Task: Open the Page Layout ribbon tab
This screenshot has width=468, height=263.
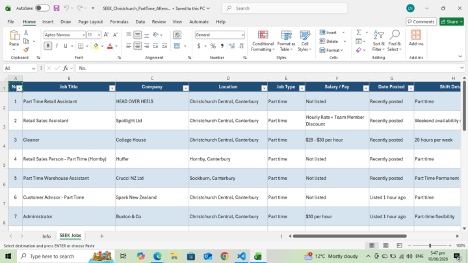Action: coord(90,22)
